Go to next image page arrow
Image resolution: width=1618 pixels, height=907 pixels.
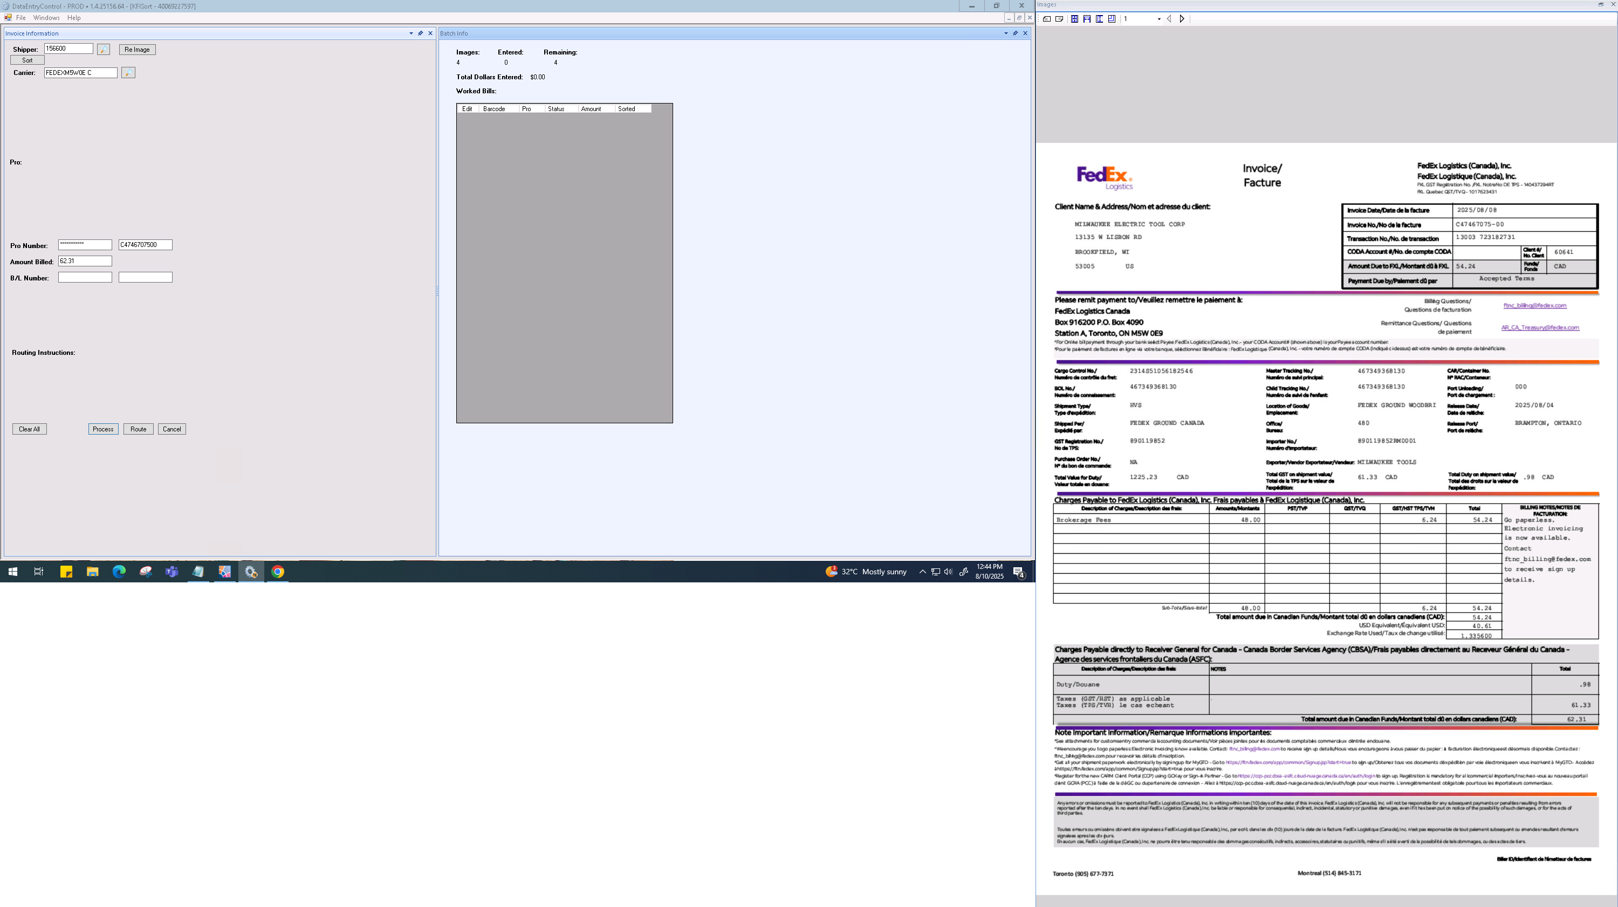1182,19
